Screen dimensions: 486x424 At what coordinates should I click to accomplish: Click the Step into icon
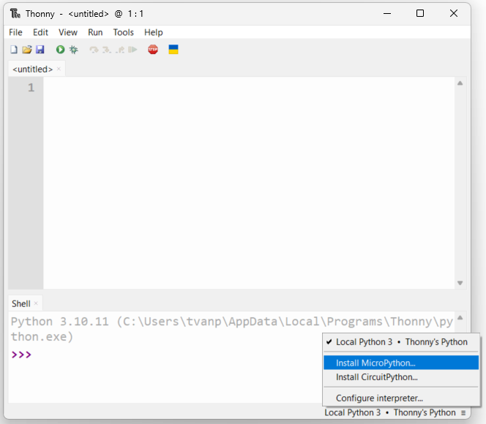[107, 50]
